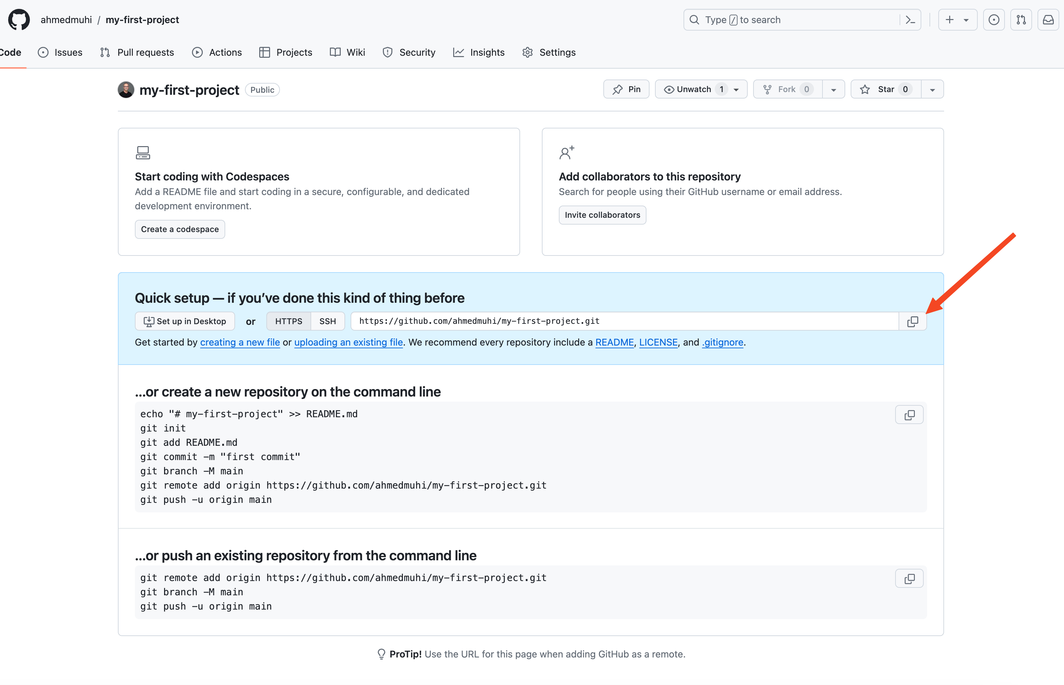The height and width of the screenshot is (685, 1064).
Task: Follow the creating a new file link
Action: click(x=240, y=342)
